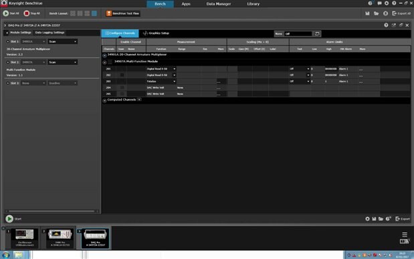The height and width of the screenshot is (259, 414).
Task: Click the open folder icon in top toolbar
Action: pos(377,13)
